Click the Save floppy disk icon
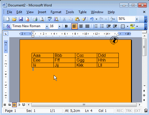This screenshot has height=115, width=149. click(x=21, y=19)
